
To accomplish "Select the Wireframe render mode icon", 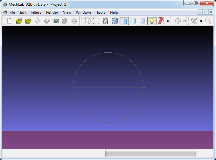I will point(106,21).
